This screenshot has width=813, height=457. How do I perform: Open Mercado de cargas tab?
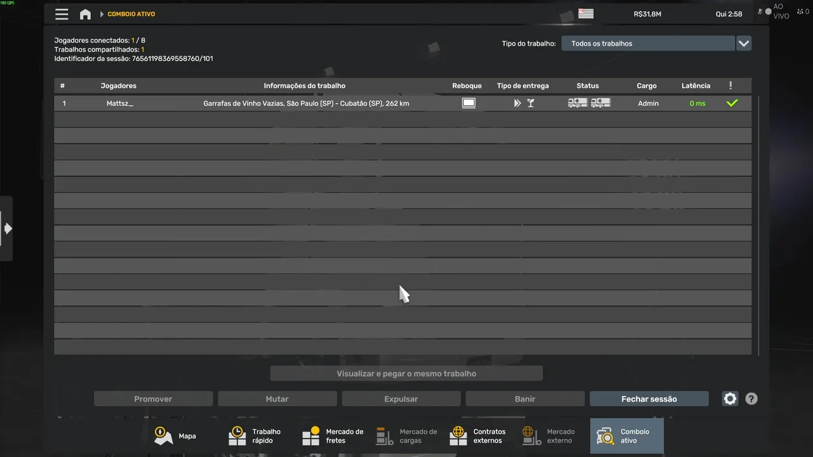(x=406, y=436)
